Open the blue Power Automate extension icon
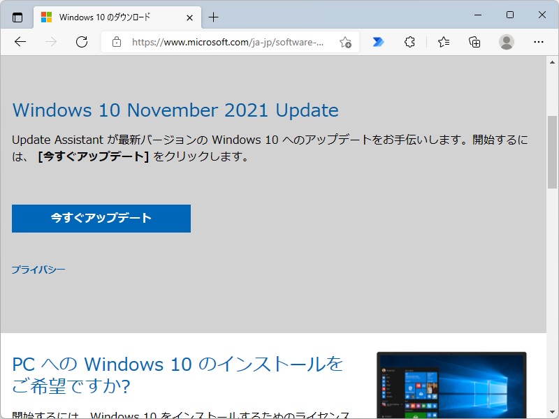This screenshot has width=559, height=419. (x=378, y=42)
